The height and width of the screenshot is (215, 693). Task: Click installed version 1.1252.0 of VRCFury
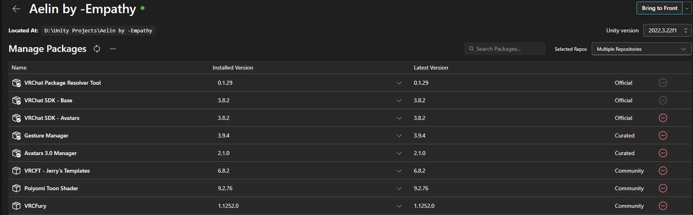pos(228,206)
